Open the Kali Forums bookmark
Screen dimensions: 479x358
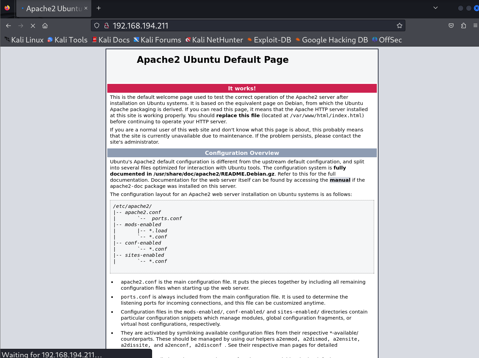pyautogui.click(x=158, y=40)
